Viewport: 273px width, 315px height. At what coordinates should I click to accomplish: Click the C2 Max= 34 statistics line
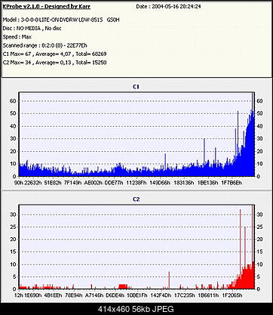pos(54,63)
